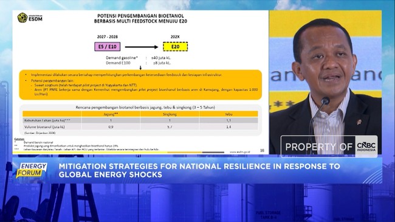Click the 'Rencana pengembangan biotanol' table title
This screenshot has width=395, height=222.
[x=145, y=108]
